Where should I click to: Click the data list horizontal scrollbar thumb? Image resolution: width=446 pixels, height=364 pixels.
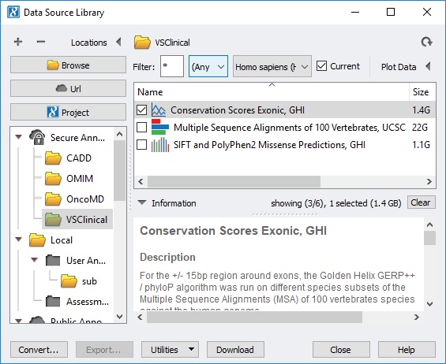coord(234,182)
